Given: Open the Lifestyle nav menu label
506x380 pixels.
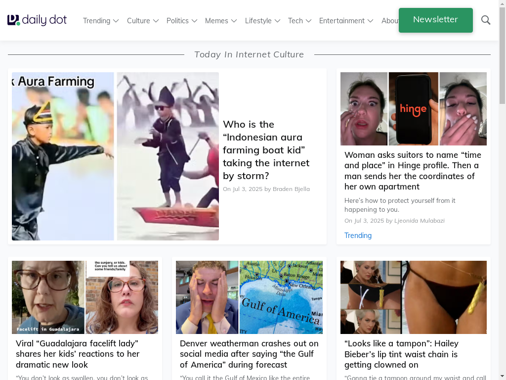Looking at the screenshot, I should [258, 21].
